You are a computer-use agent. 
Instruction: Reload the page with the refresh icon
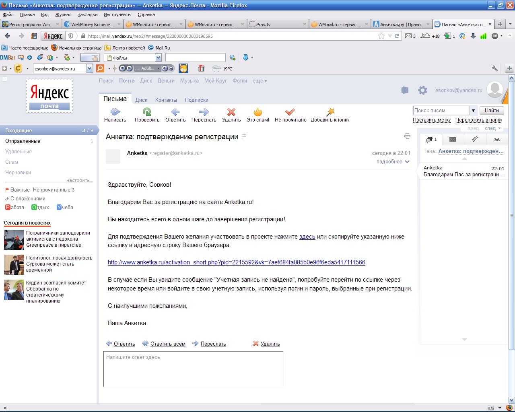397,36
